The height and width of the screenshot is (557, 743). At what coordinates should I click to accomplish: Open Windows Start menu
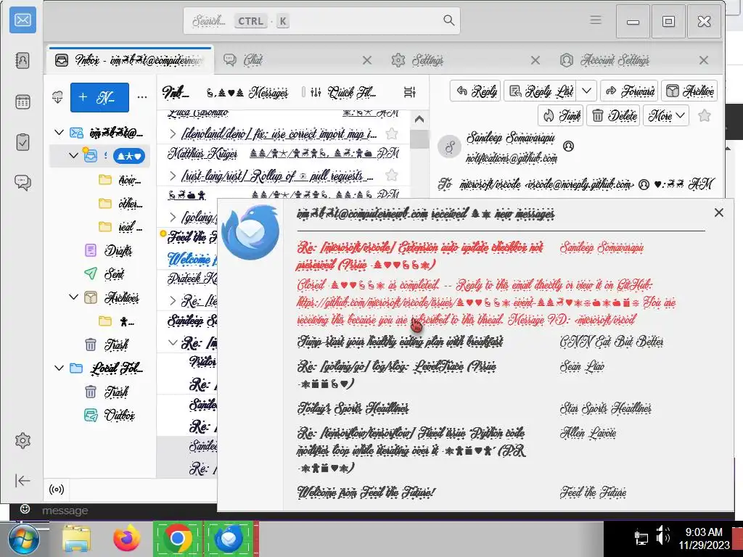[24, 539]
